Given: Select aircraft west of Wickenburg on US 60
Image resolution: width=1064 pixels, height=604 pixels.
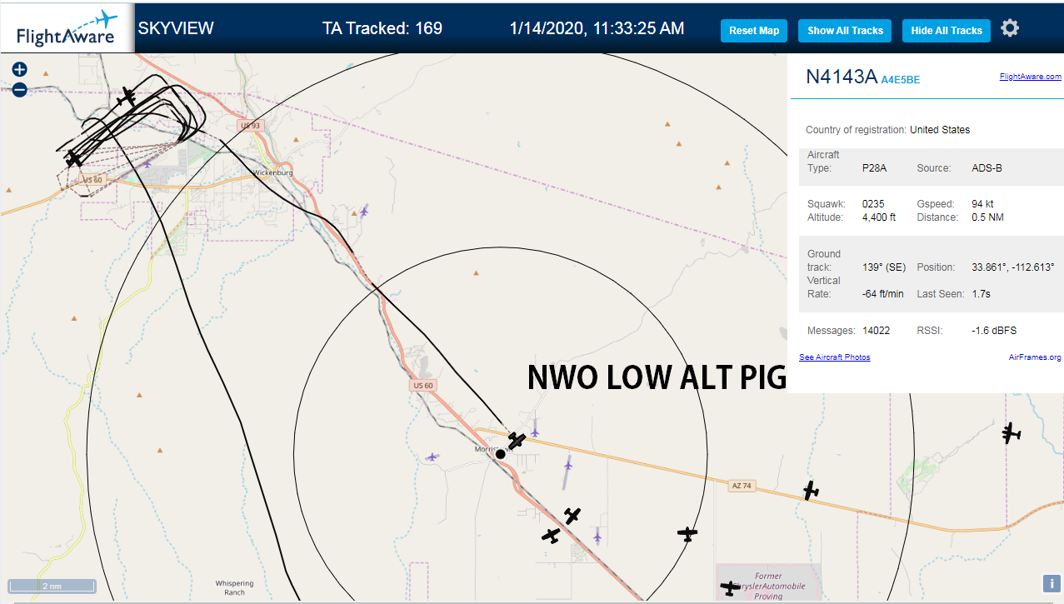Looking at the screenshot, I should tap(74, 157).
